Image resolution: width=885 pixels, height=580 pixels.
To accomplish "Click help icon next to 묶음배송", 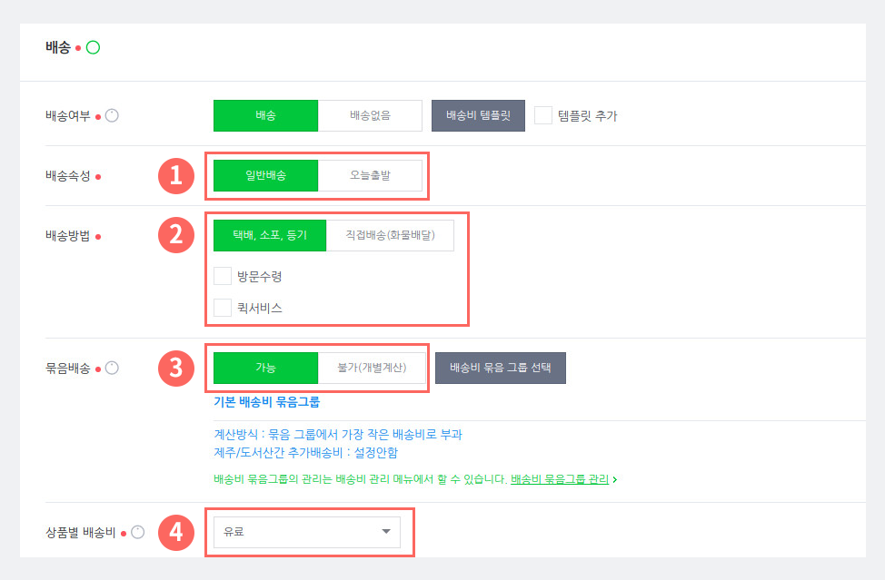I will coord(113,369).
